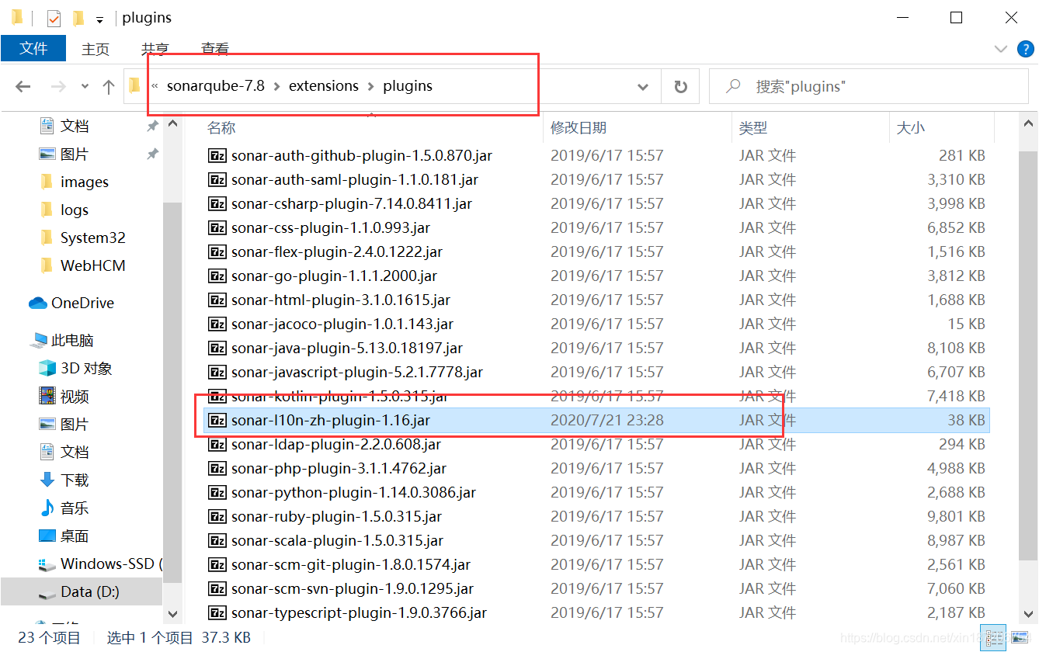Click sonarqube-7.8 in the address breadcrumb
Image resolution: width=1039 pixels, height=652 pixels.
(x=216, y=86)
